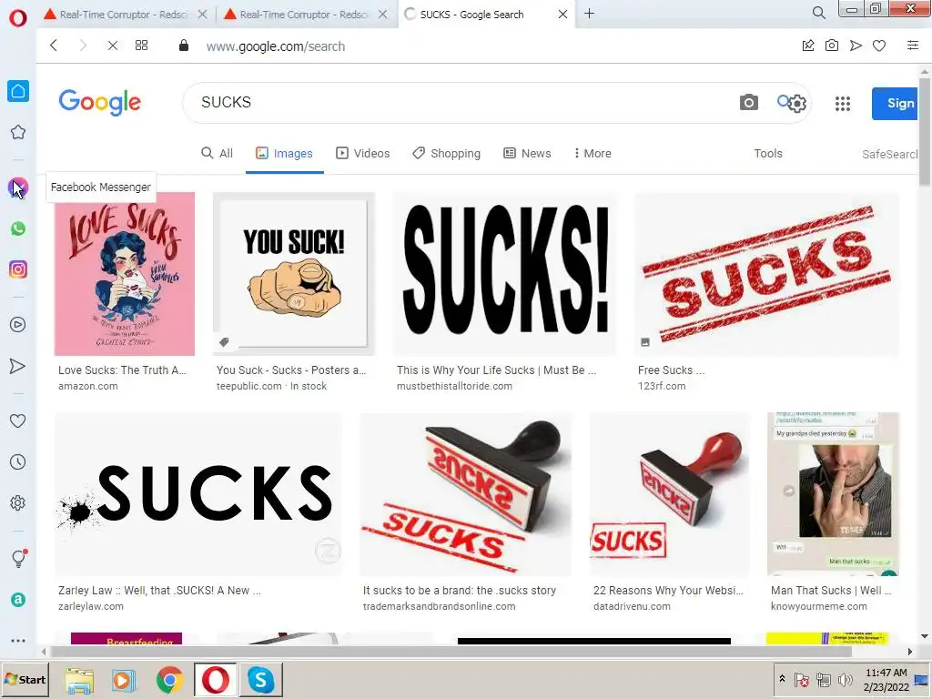
Task: Select the Shopping search tab
Action: tap(446, 153)
